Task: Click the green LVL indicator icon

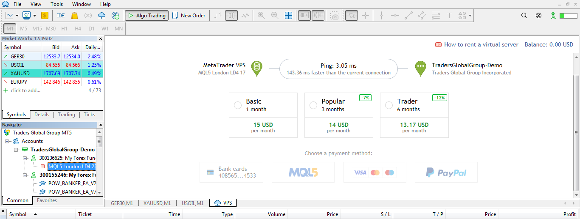Action: coord(553,16)
